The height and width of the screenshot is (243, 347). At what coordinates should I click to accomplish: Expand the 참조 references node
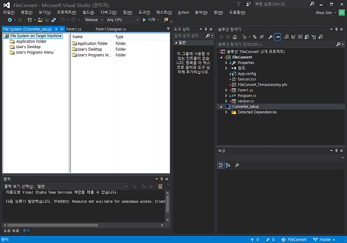226,68
